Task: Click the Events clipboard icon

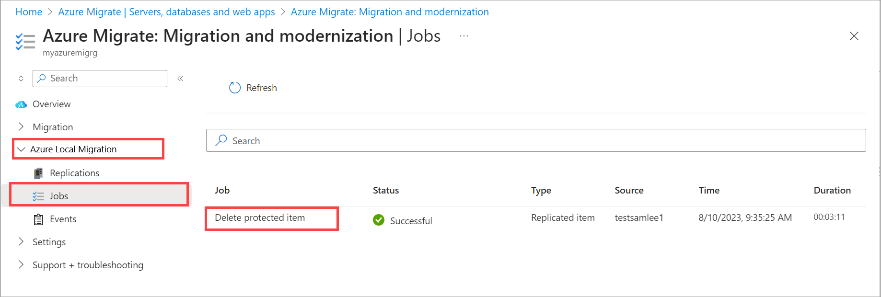Action: pos(38,219)
